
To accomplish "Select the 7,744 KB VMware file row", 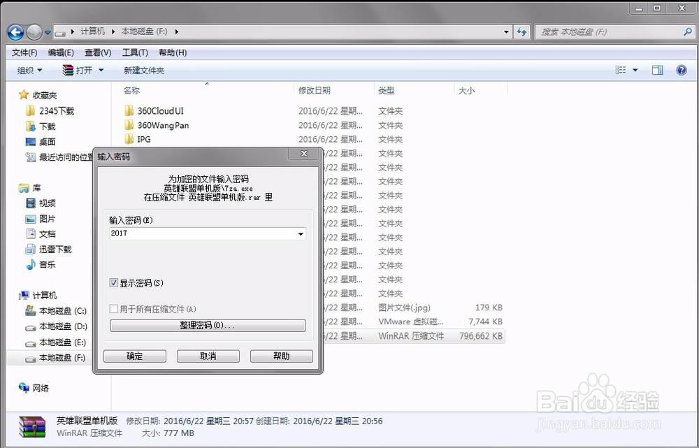I will coord(414,321).
